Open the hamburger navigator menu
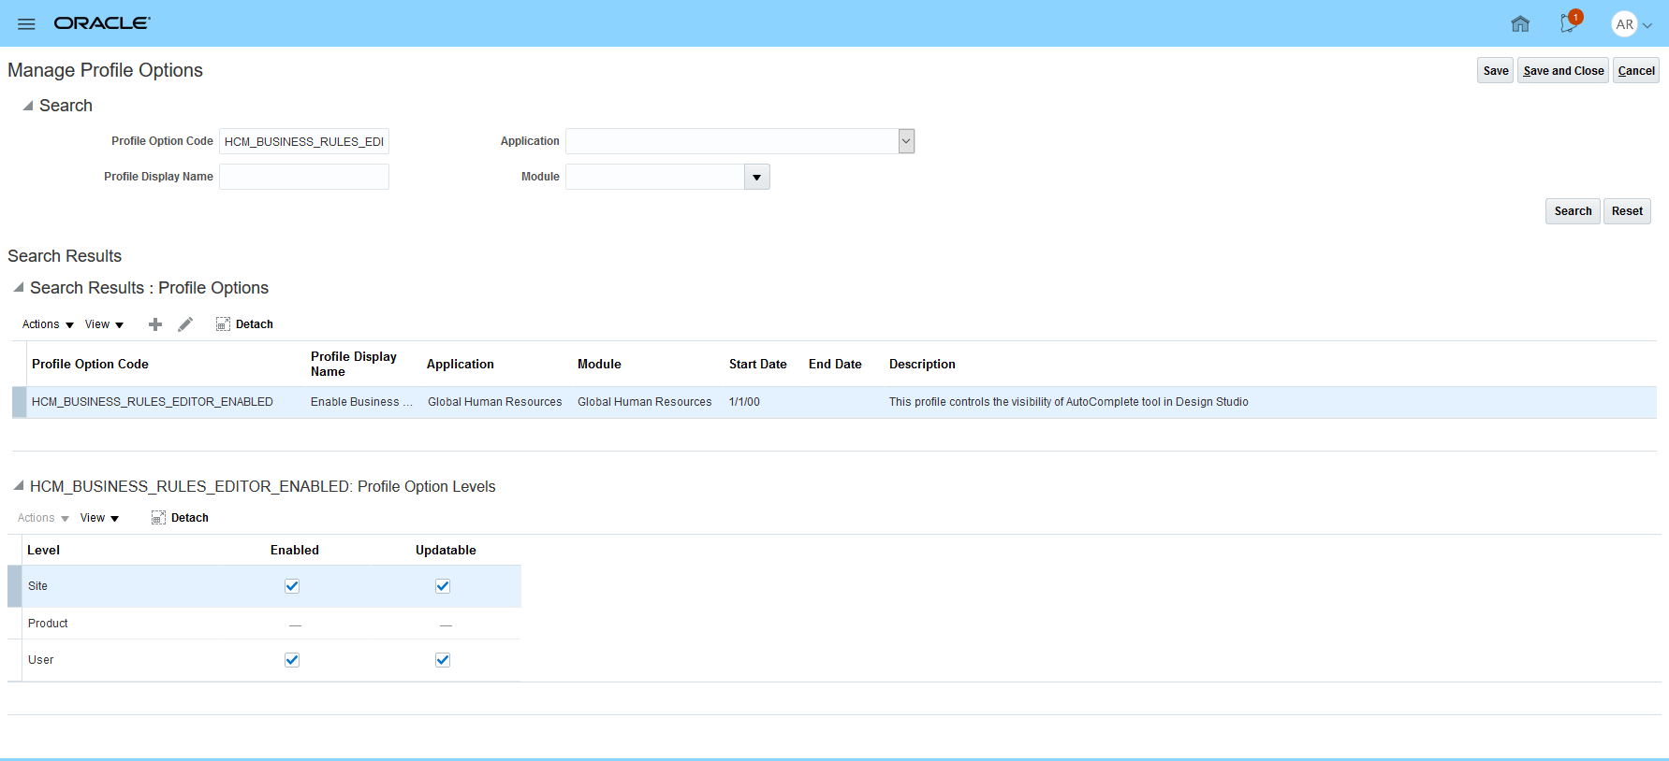The image size is (1669, 761). coord(26,23)
